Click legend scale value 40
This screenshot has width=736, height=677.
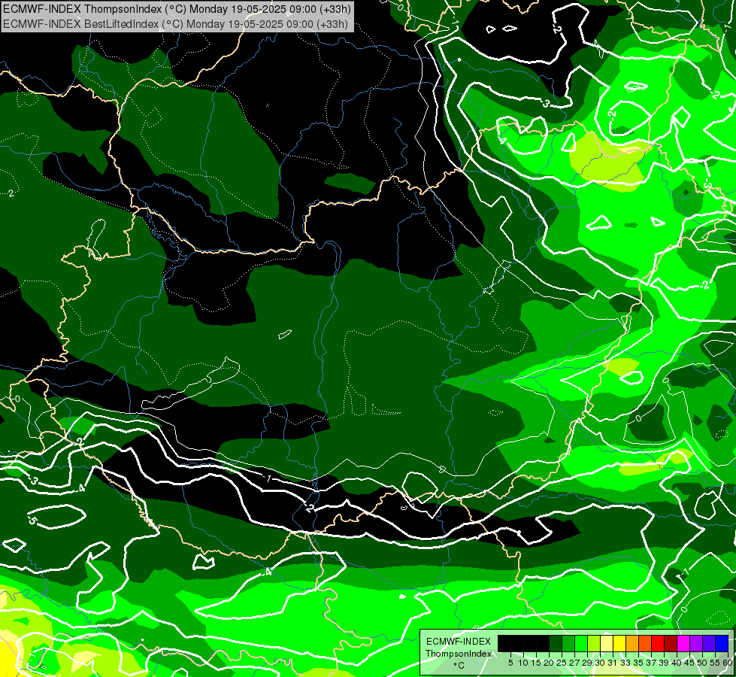pos(677,663)
